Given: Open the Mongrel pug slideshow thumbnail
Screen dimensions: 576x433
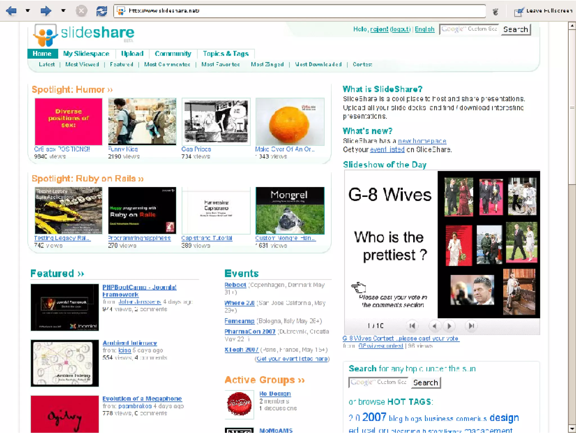Looking at the screenshot, I should (290, 210).
